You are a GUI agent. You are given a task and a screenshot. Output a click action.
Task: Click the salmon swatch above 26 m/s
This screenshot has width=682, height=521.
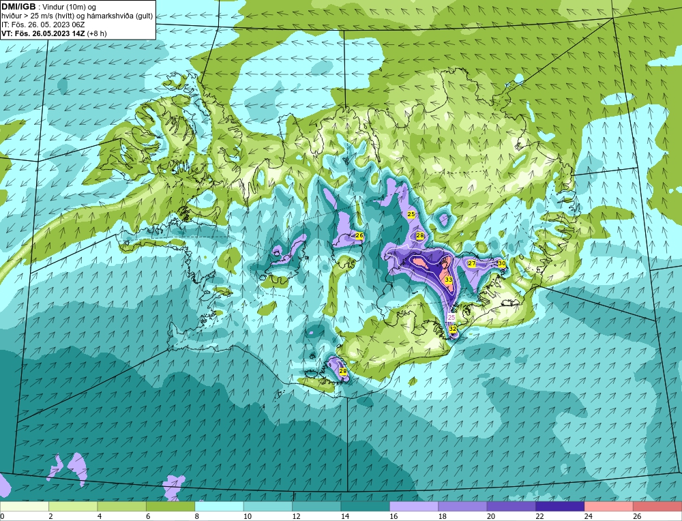[x=657, y=506]
